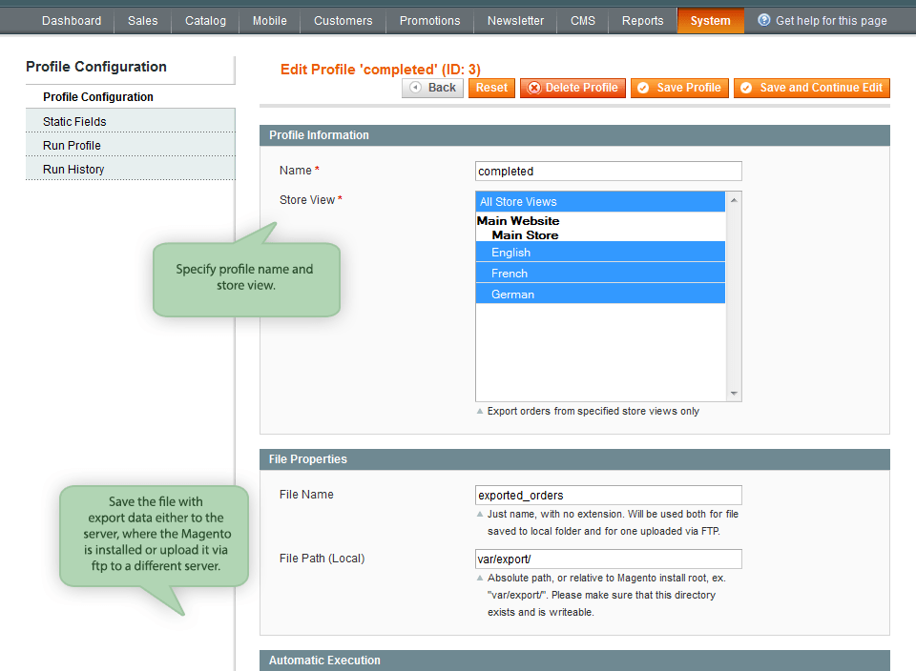
Task: Select the French store view
Action: tap(600, 274)
